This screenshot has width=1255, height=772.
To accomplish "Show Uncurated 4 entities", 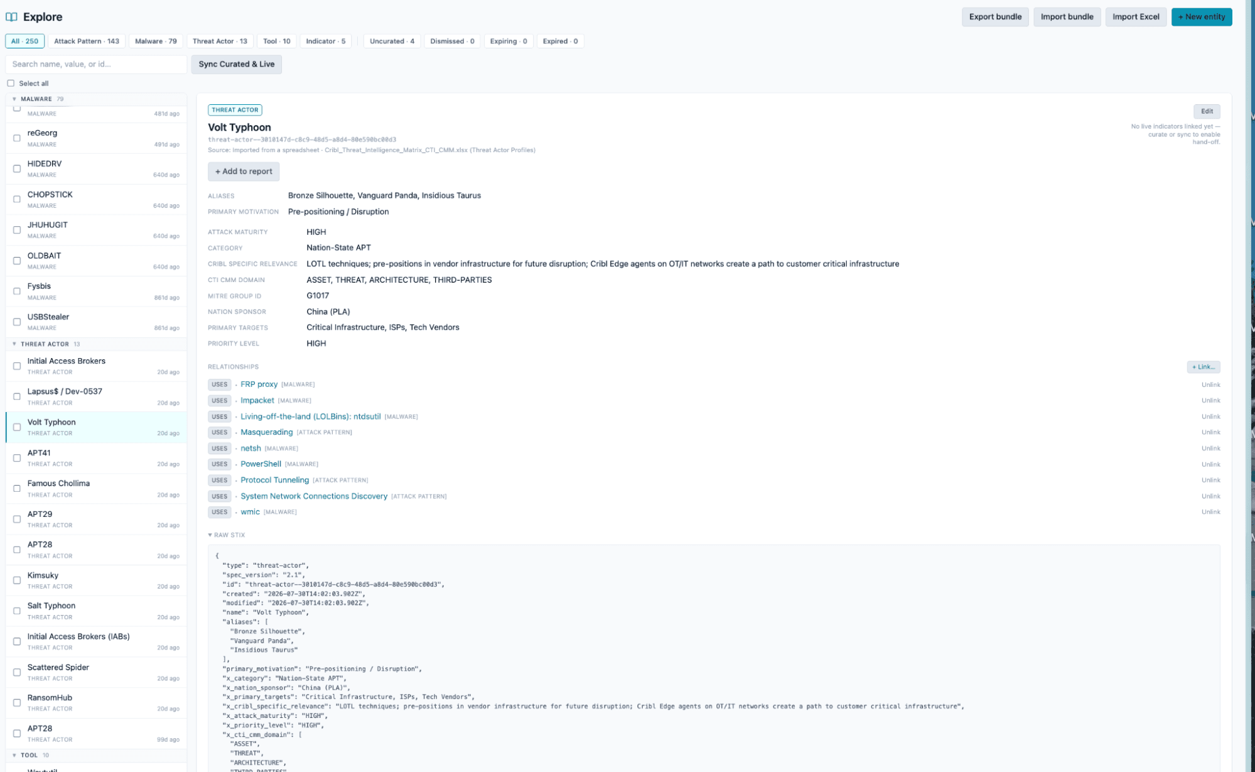I will pyautogui.click(x=392, y=41).
